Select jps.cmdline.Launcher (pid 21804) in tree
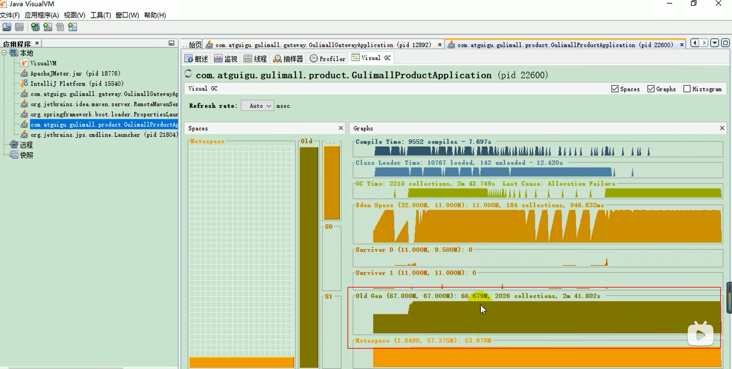732x369 pixels. [104, 135]
